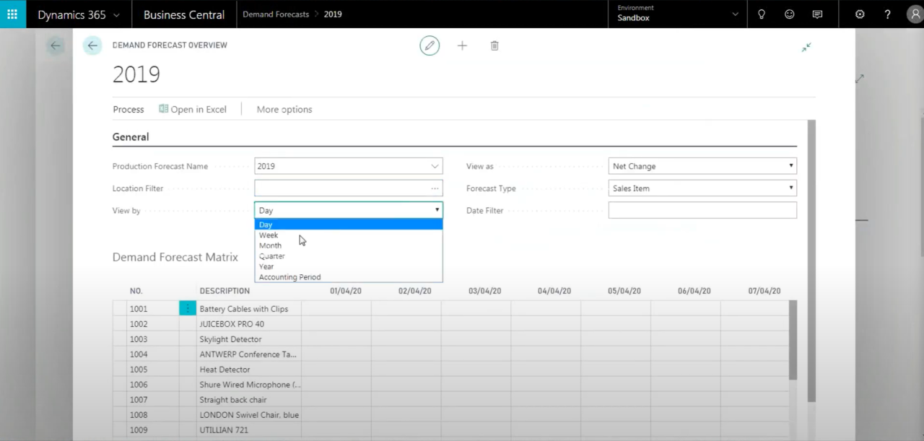Open the user account avatar

[915, 14]
